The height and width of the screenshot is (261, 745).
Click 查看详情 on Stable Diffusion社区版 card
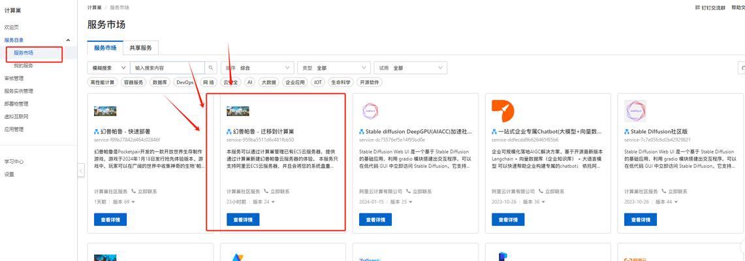coord(641,220)
